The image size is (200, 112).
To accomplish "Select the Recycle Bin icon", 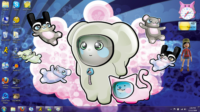I will (5, 36).
